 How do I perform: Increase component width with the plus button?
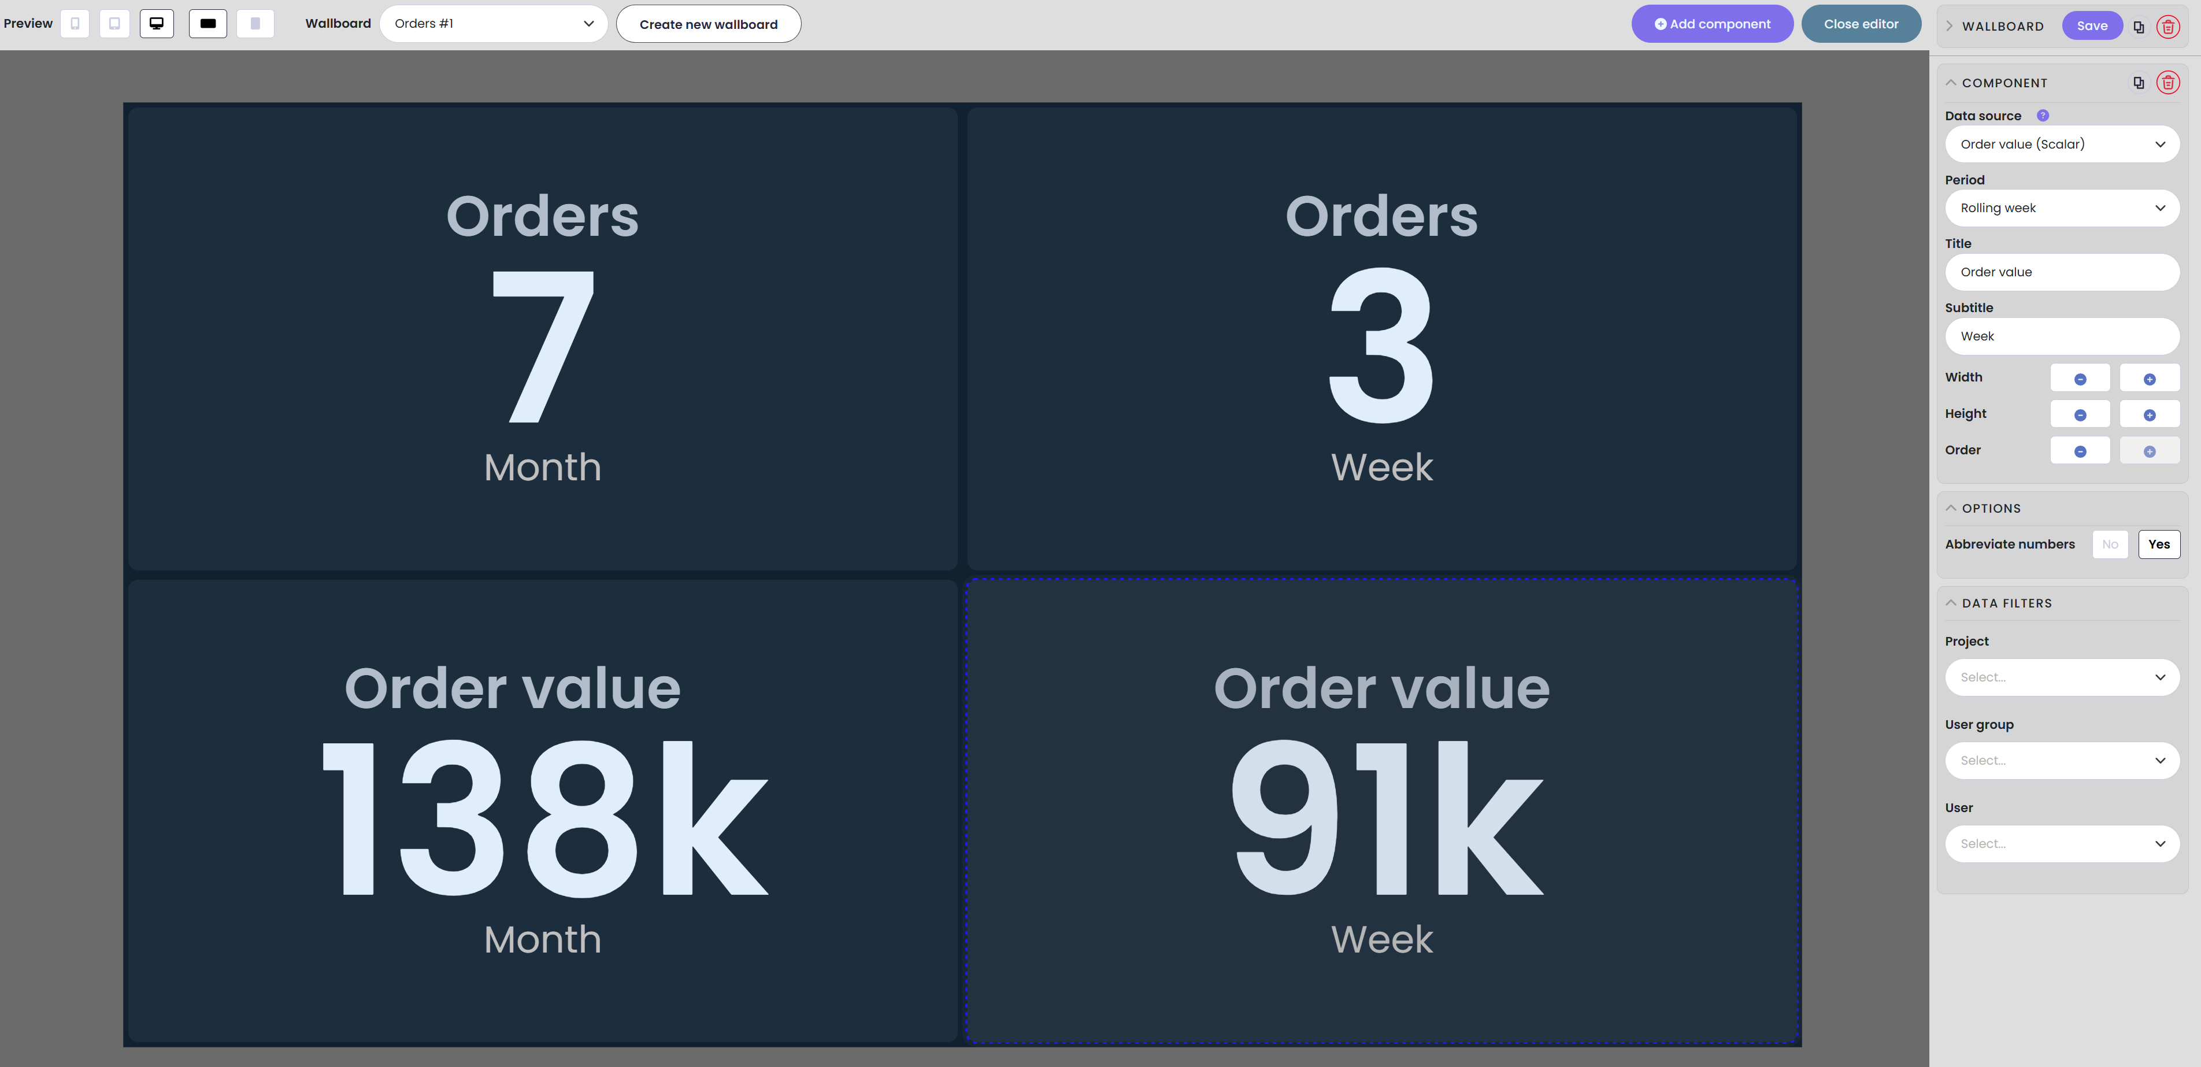tap(2149, 379)
